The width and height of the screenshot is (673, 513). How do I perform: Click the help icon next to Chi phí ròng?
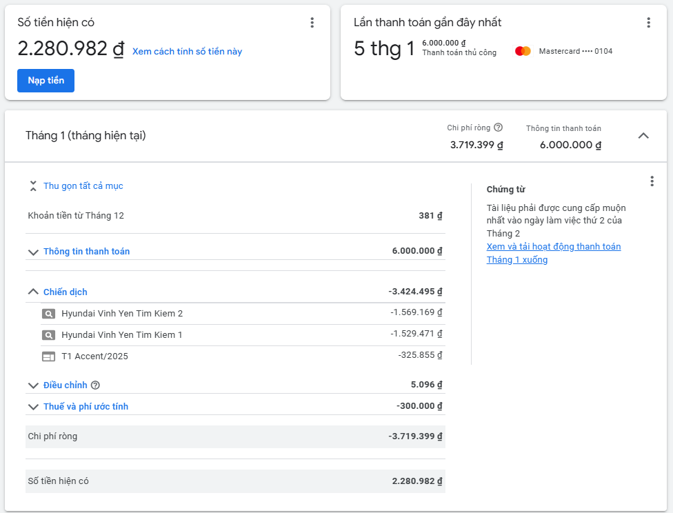[x=499, y=128]
